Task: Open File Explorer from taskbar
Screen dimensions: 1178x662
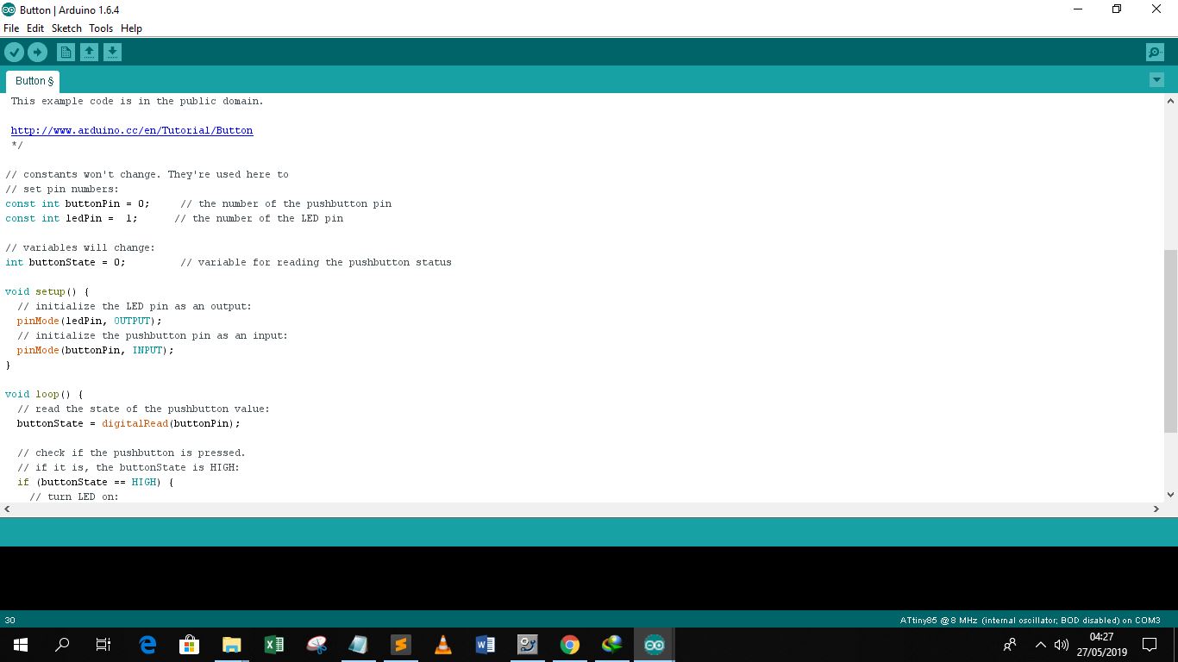Action: pyautogui.click(x=232, y=645)
